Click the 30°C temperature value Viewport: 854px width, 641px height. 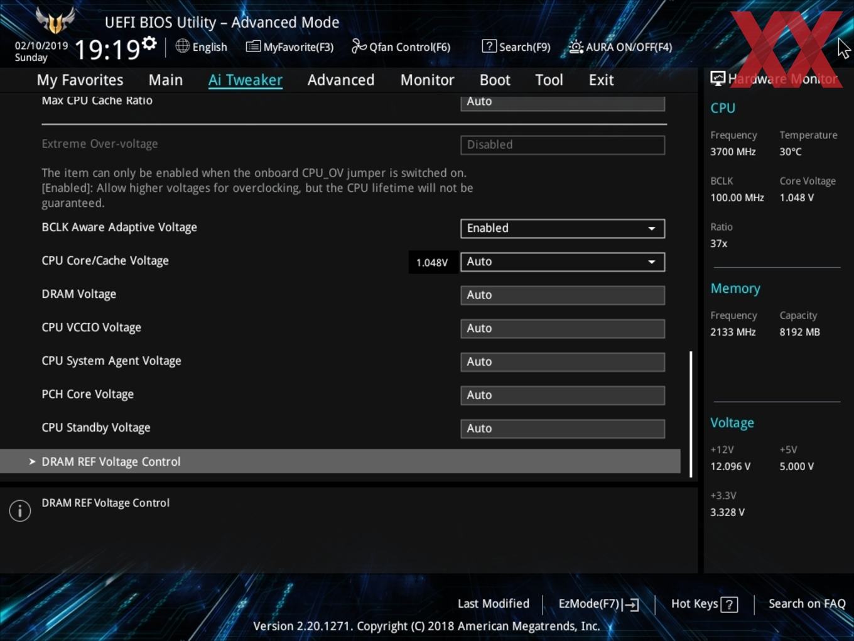click(791, 151)
